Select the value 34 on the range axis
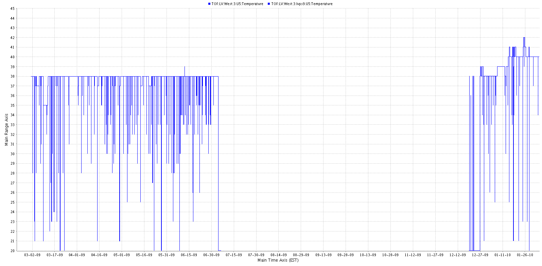The height and width of the screenshot is (266, 542). tap(12, 115)
